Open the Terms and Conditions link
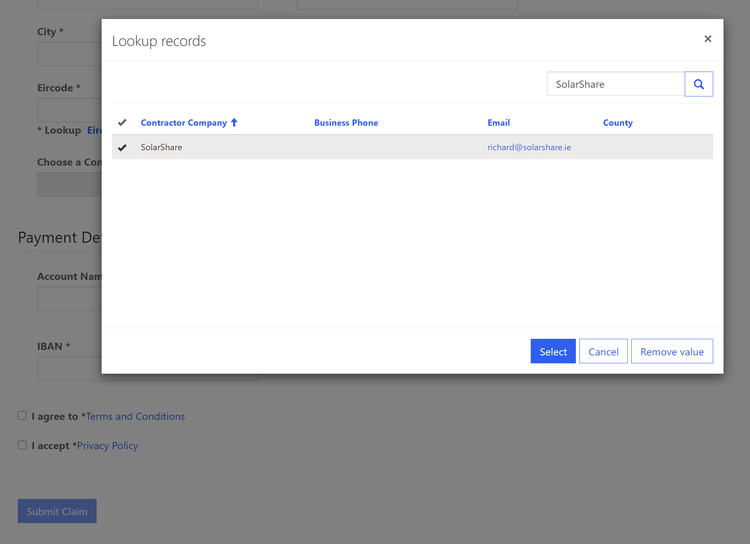Screen dimensions: 750x544 point(135,417)
